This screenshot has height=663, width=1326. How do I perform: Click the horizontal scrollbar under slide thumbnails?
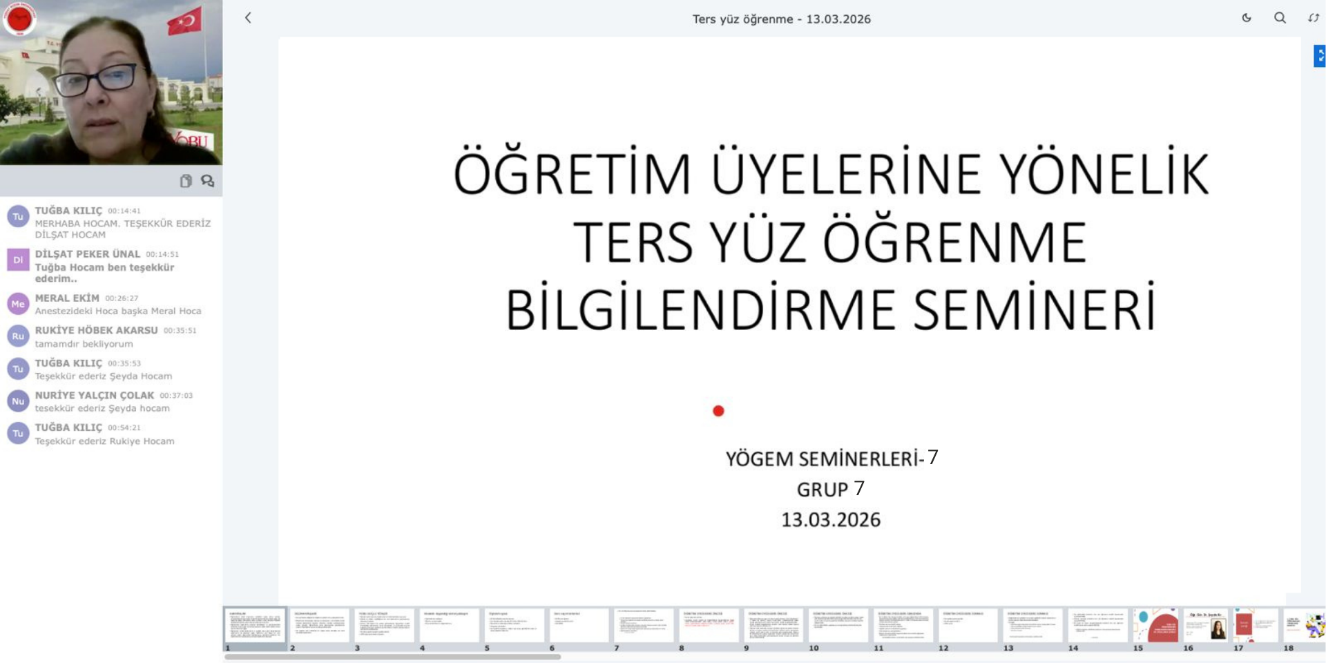coord(392,657)
